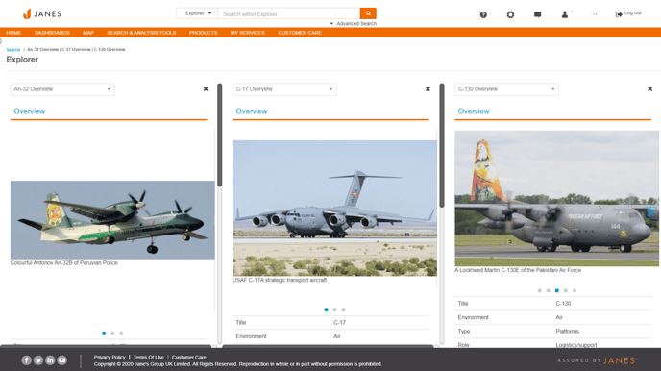Select second An-32 carousel dot
661x371 pixels.
coord(112,334)
